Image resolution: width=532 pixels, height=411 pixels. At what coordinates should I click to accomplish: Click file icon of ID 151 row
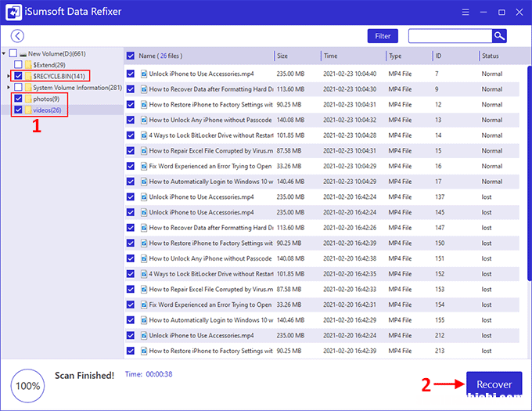point(144,258)
